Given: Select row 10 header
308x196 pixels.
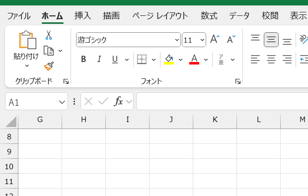Looking at the screenshot, I should click(9, 166).
